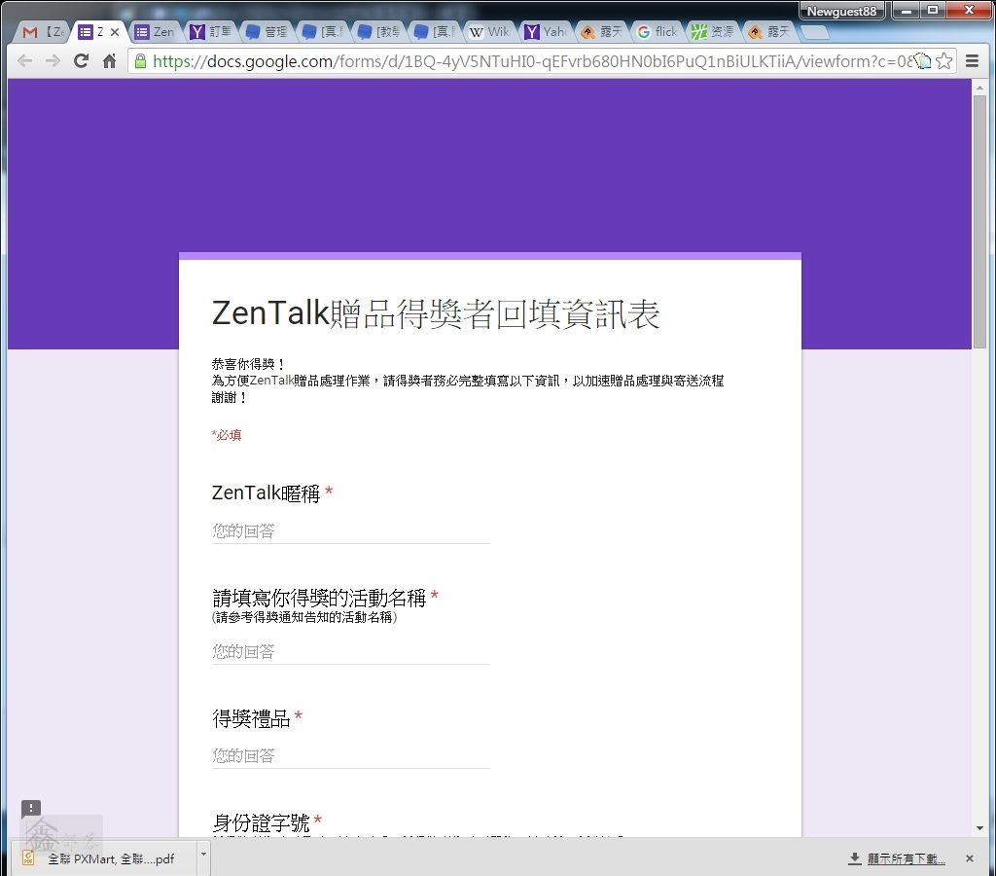This screenshot has height=876, width=996.
Task: Click the vertical scrollbar thumb
Action: tap(979, 222)
